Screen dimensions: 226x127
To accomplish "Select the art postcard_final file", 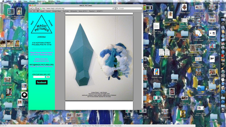I will pos(170,17).
